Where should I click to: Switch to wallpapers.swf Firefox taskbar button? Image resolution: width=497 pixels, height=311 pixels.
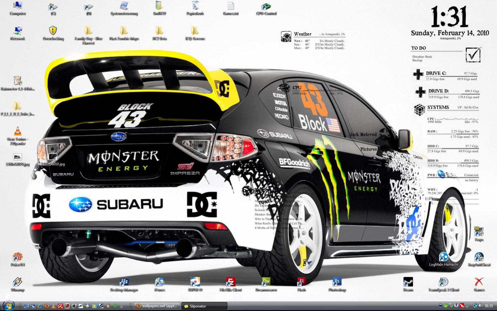(157, 306)
